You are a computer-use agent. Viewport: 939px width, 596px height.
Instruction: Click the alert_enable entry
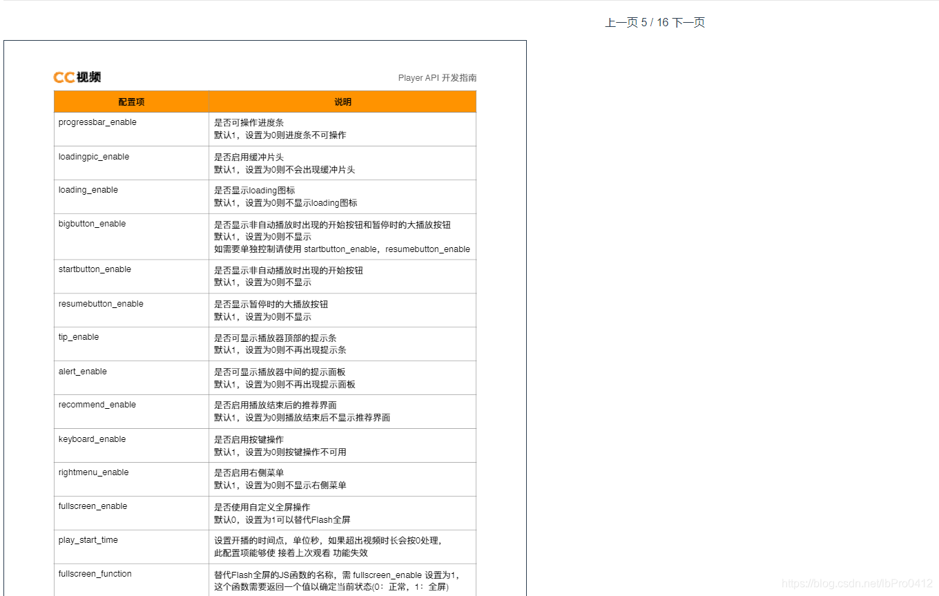[82, 372]
